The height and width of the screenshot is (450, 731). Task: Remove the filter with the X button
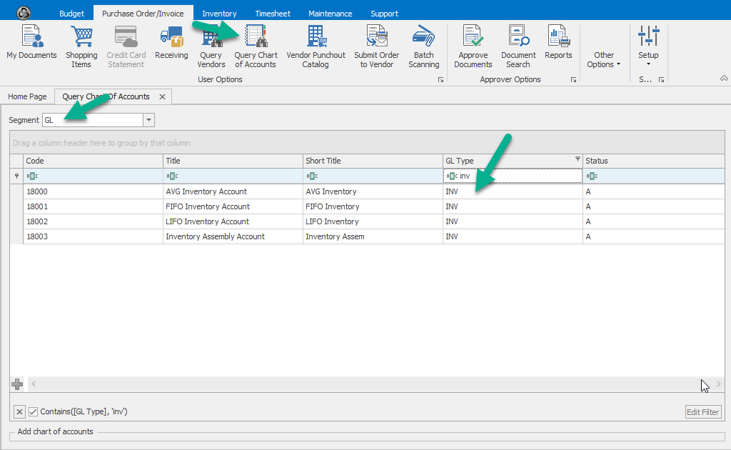coord(20,411)
